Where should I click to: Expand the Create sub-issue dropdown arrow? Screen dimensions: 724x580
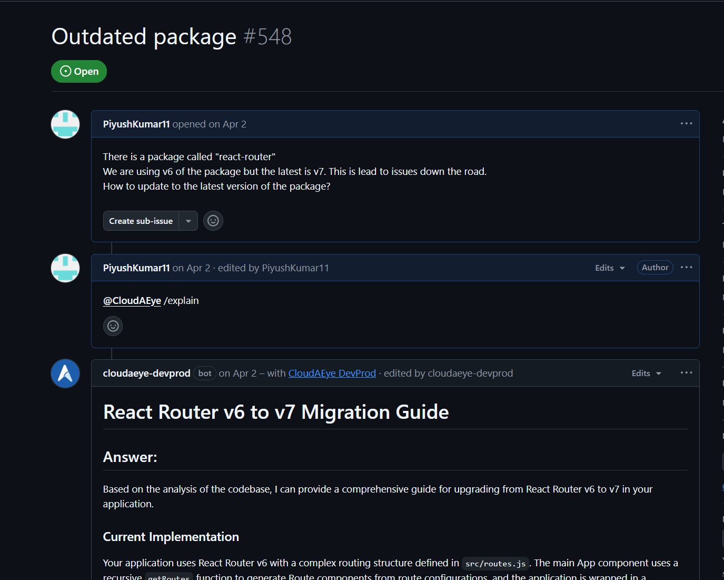pos(189,221)
